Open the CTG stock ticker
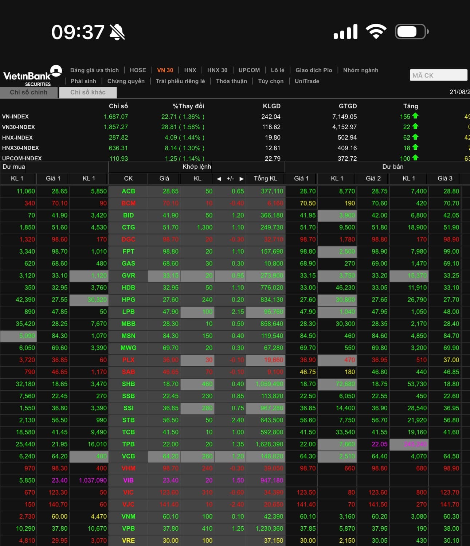470x546 pixels. (128, 227)
